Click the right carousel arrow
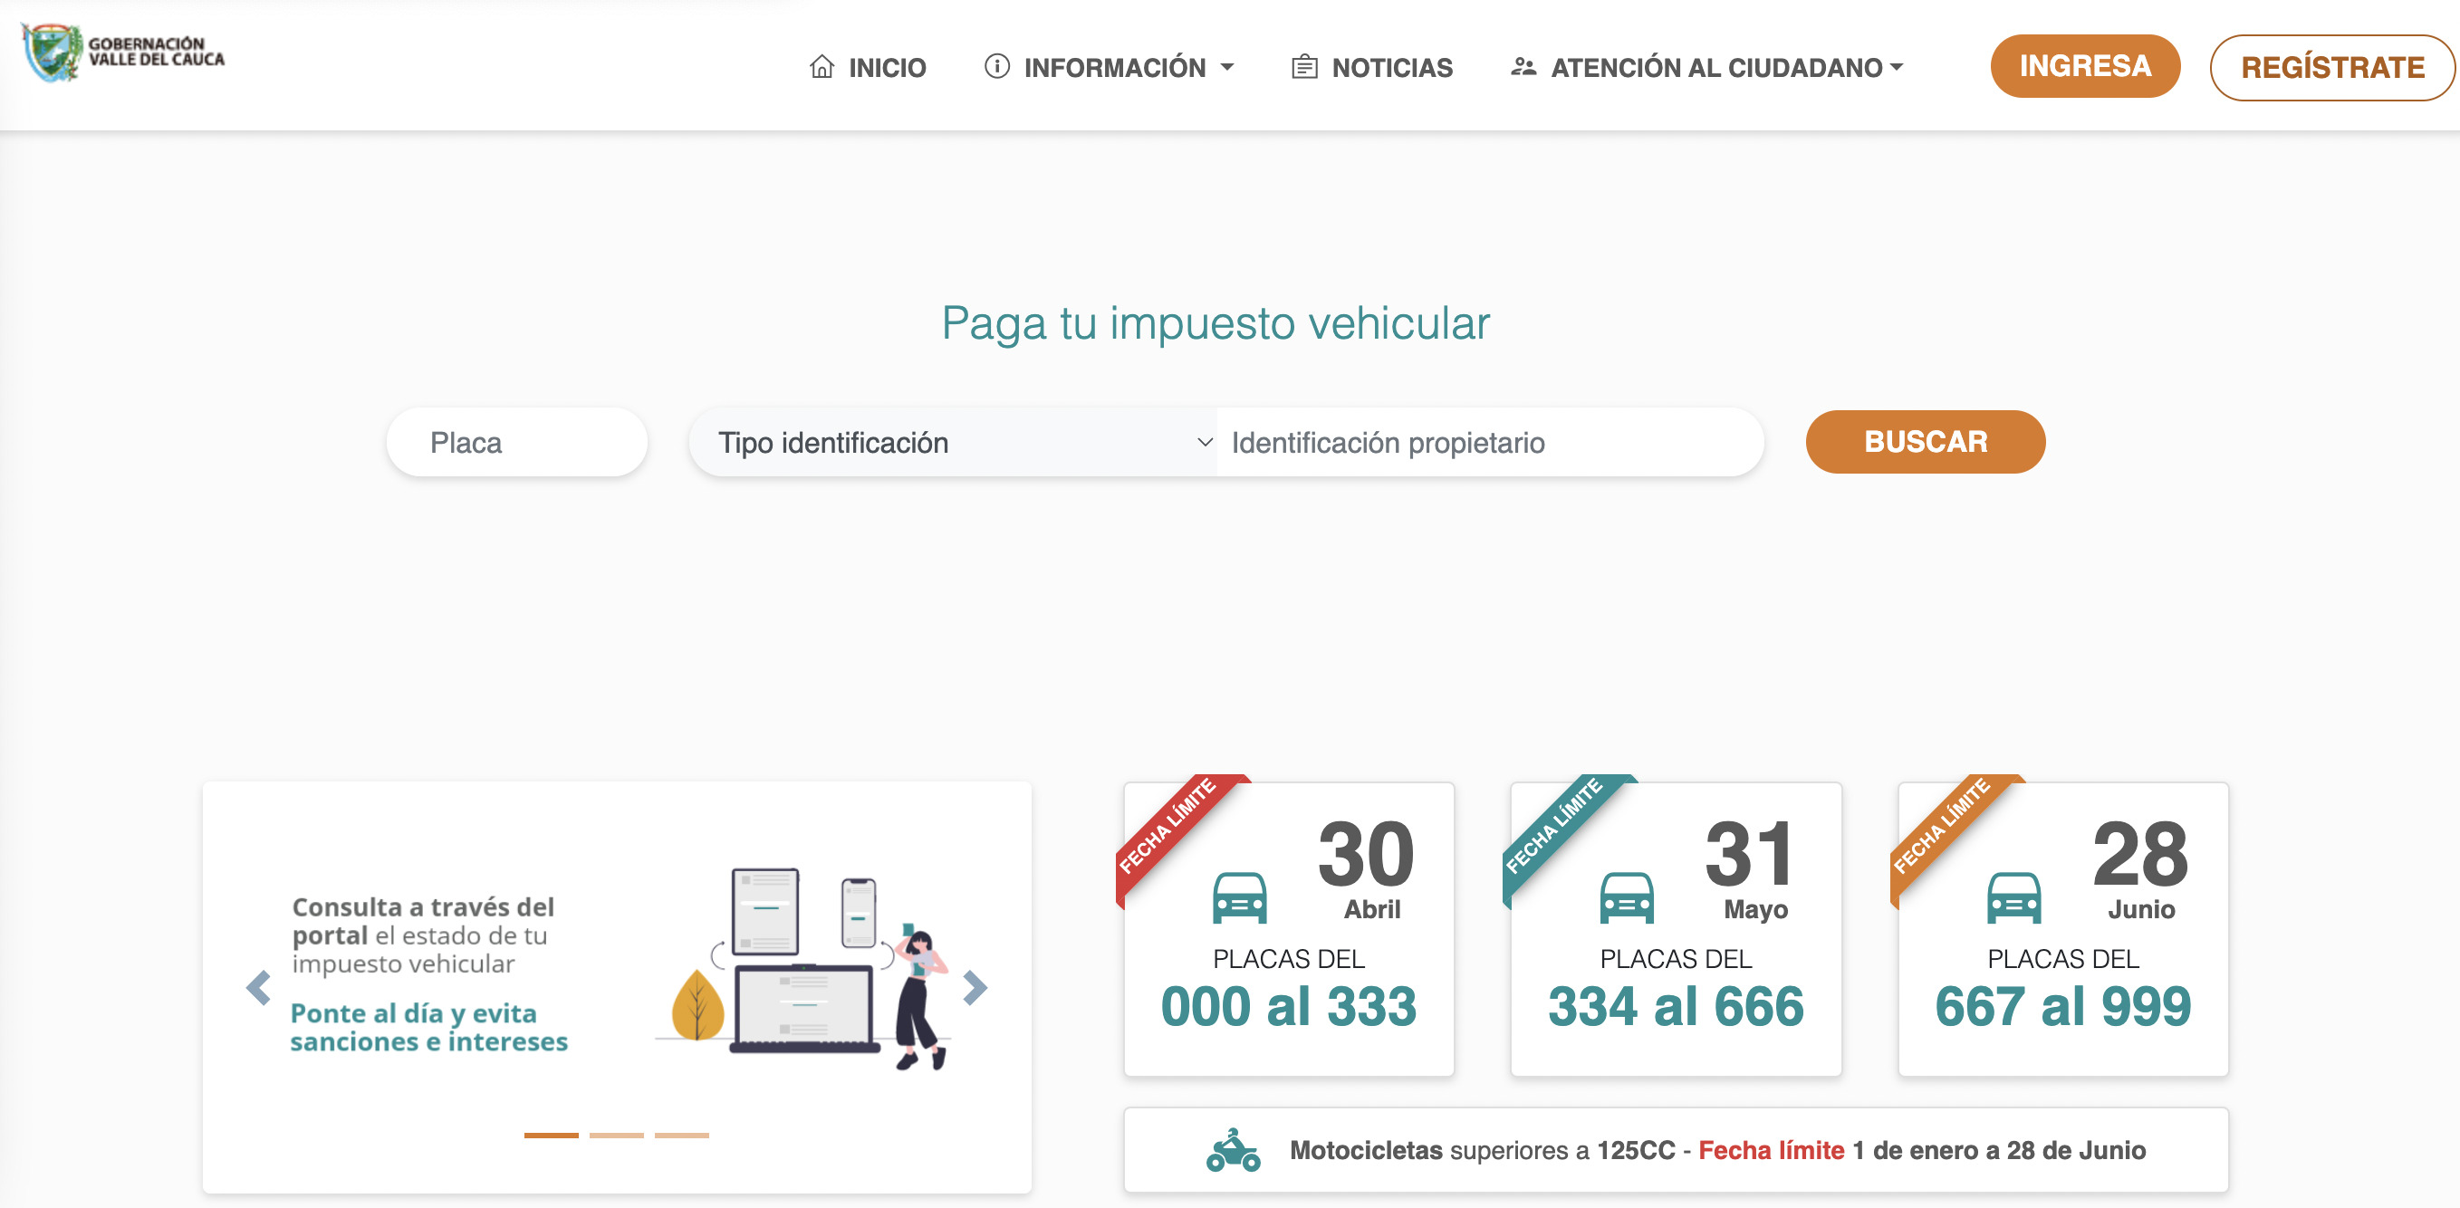Image resolution: width=2460 pixels, height=1208 pixels. pyautogui.click(x=975, y=988)
